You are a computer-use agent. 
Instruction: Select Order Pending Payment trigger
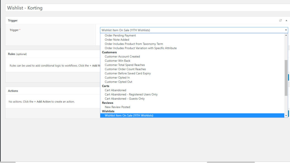tap(120, 35)
